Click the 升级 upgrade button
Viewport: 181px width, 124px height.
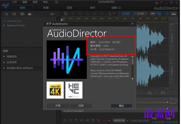[x=58, y=106]
